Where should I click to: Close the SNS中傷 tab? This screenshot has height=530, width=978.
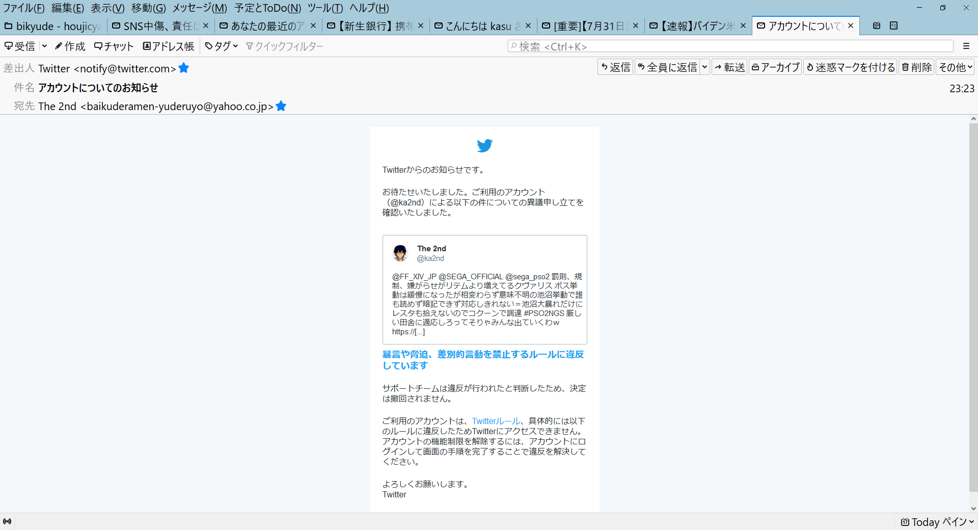pyautogui.click(x=206, y=25)
